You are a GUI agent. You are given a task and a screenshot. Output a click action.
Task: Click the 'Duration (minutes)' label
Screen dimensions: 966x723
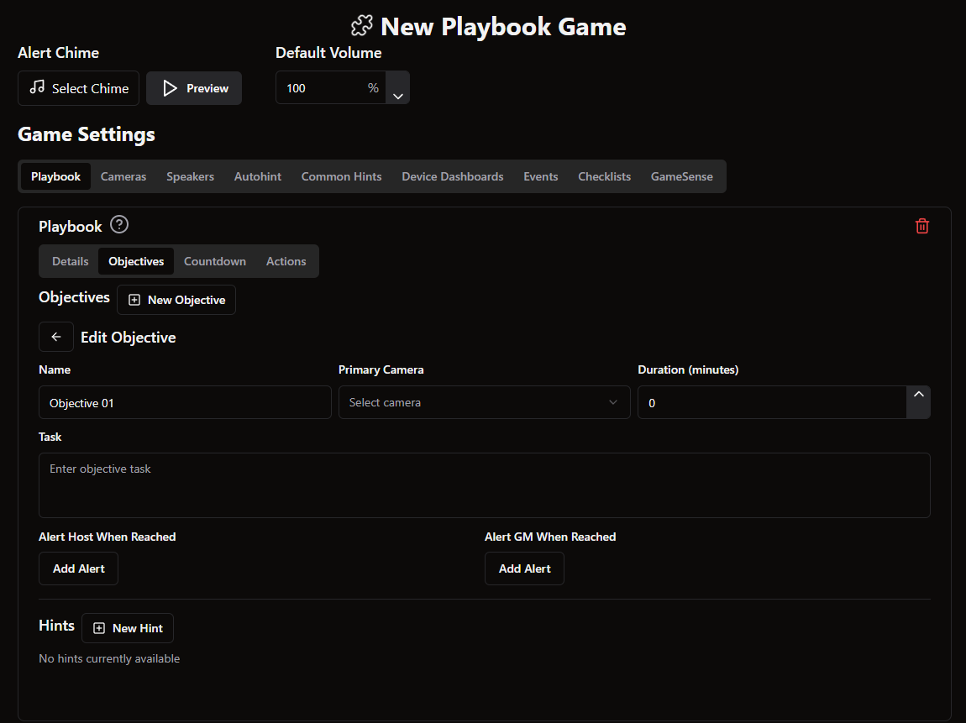(x=688, y=369)
